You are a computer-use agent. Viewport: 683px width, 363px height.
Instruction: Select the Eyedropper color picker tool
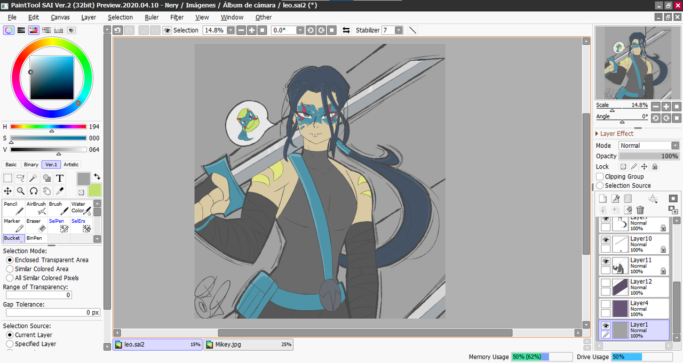[x=60, y=191]
